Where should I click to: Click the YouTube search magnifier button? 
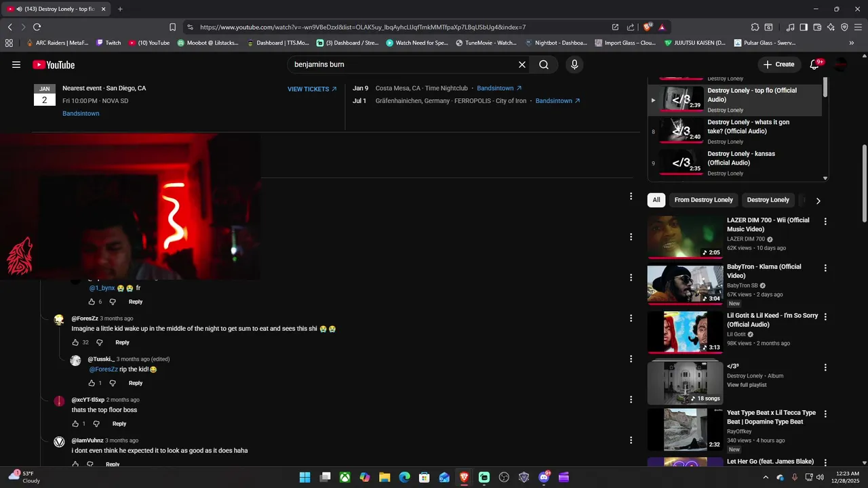pyautogui.click(x=544, y=64)
